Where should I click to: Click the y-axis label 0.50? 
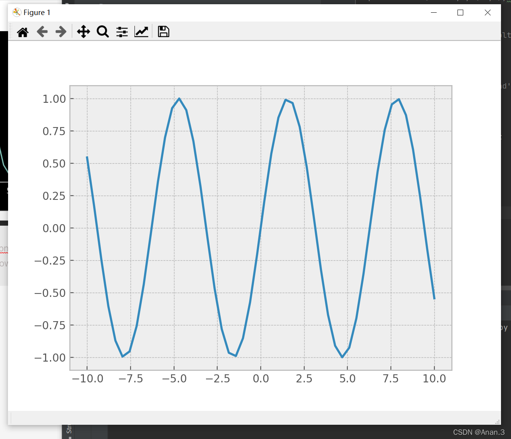point(54,164)
